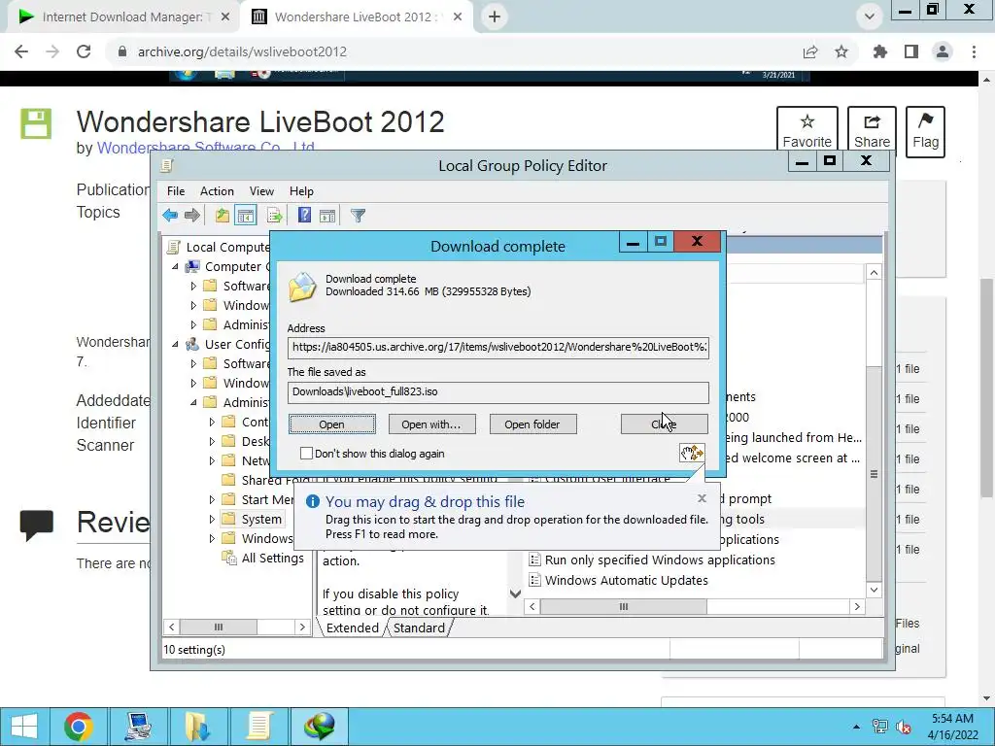Viewport: 995px width, 746px height.
Task: Open Chrome from the taskbar
Action: coord(79,727)
